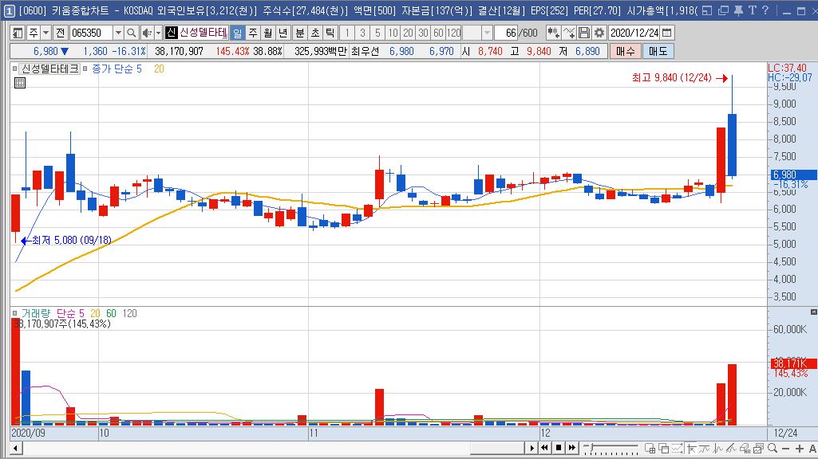Viewport: 818px width, 459px height.
Task: Select weekly 주 chart period
Action: click(253, 33)
